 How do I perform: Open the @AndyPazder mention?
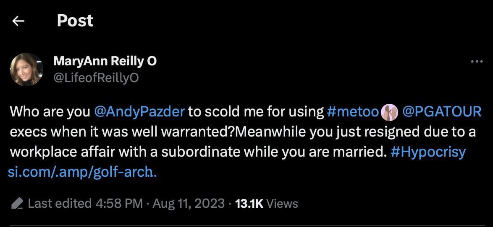point(139,112)
